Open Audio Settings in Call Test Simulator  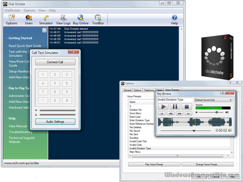tap(55, 122)
